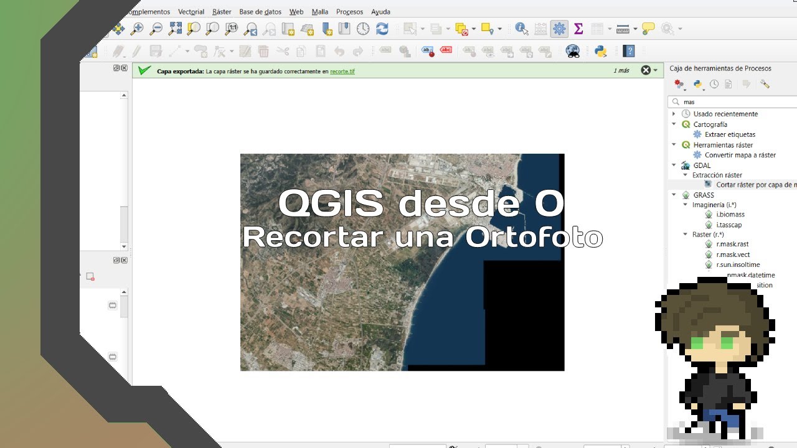Collapse the Cartografía group
797x448 pixels.
[x=674, y=124]
